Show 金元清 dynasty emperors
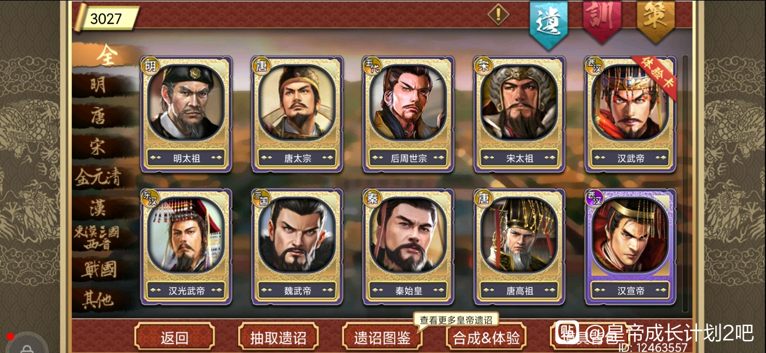The image size is (766, 353). tap(98, 176)
